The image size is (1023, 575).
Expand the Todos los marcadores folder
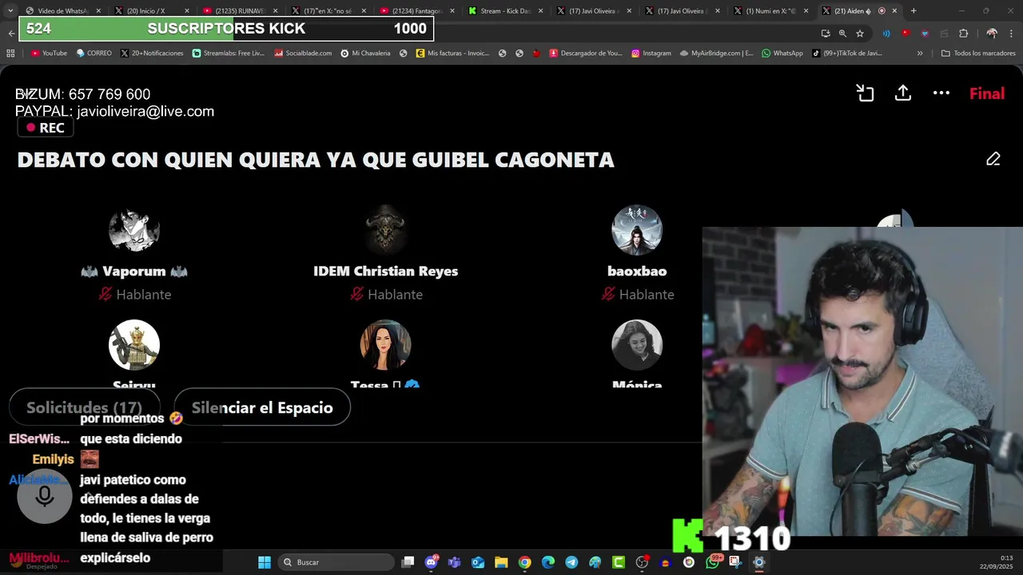click(x=978, y=54)
